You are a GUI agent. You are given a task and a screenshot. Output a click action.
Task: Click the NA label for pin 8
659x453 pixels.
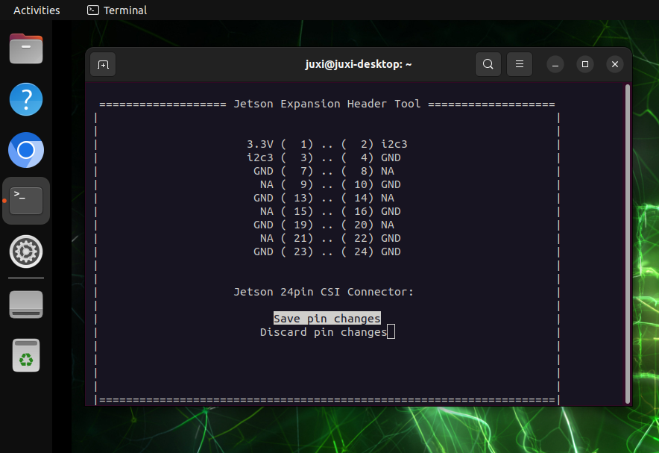388,171
